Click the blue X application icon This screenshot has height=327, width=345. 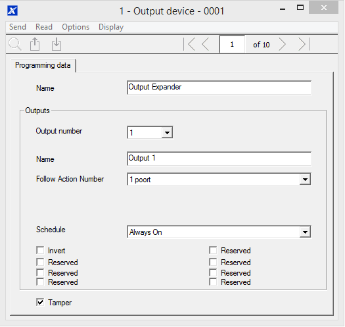click(12, 11)
